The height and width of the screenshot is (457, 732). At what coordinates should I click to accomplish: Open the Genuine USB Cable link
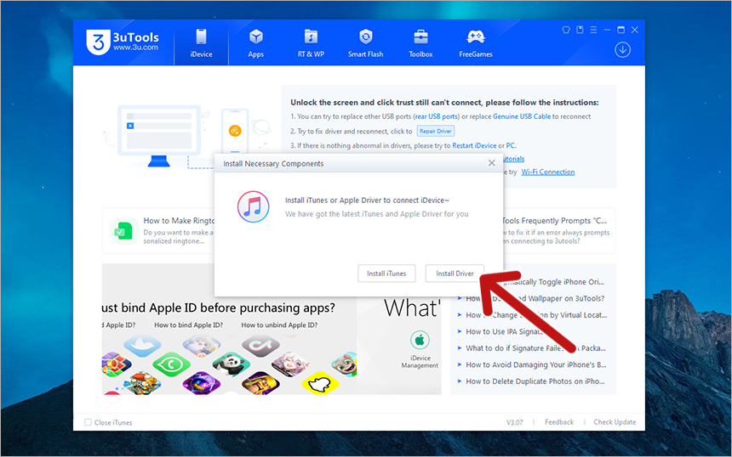click(x=522, y=116)
